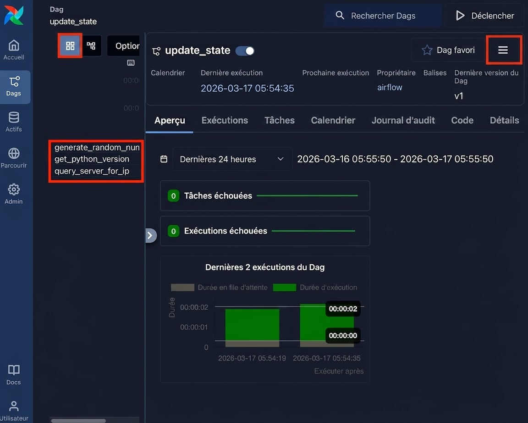The image size is (528, 423).
Task: Click update_state breadcrumb under Dag
Action: [73, 22]
